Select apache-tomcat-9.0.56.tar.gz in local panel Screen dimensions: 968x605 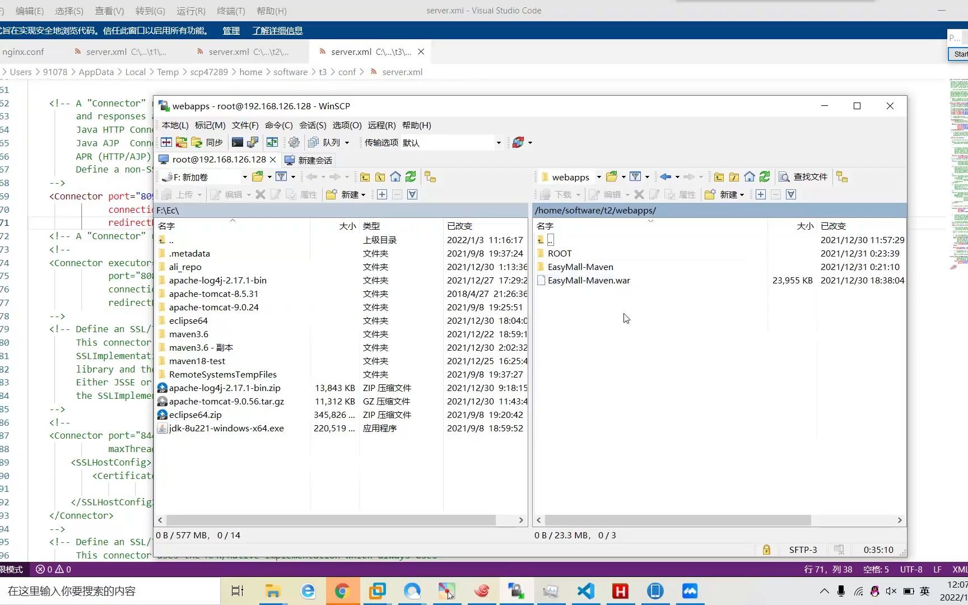coord(226,401)
